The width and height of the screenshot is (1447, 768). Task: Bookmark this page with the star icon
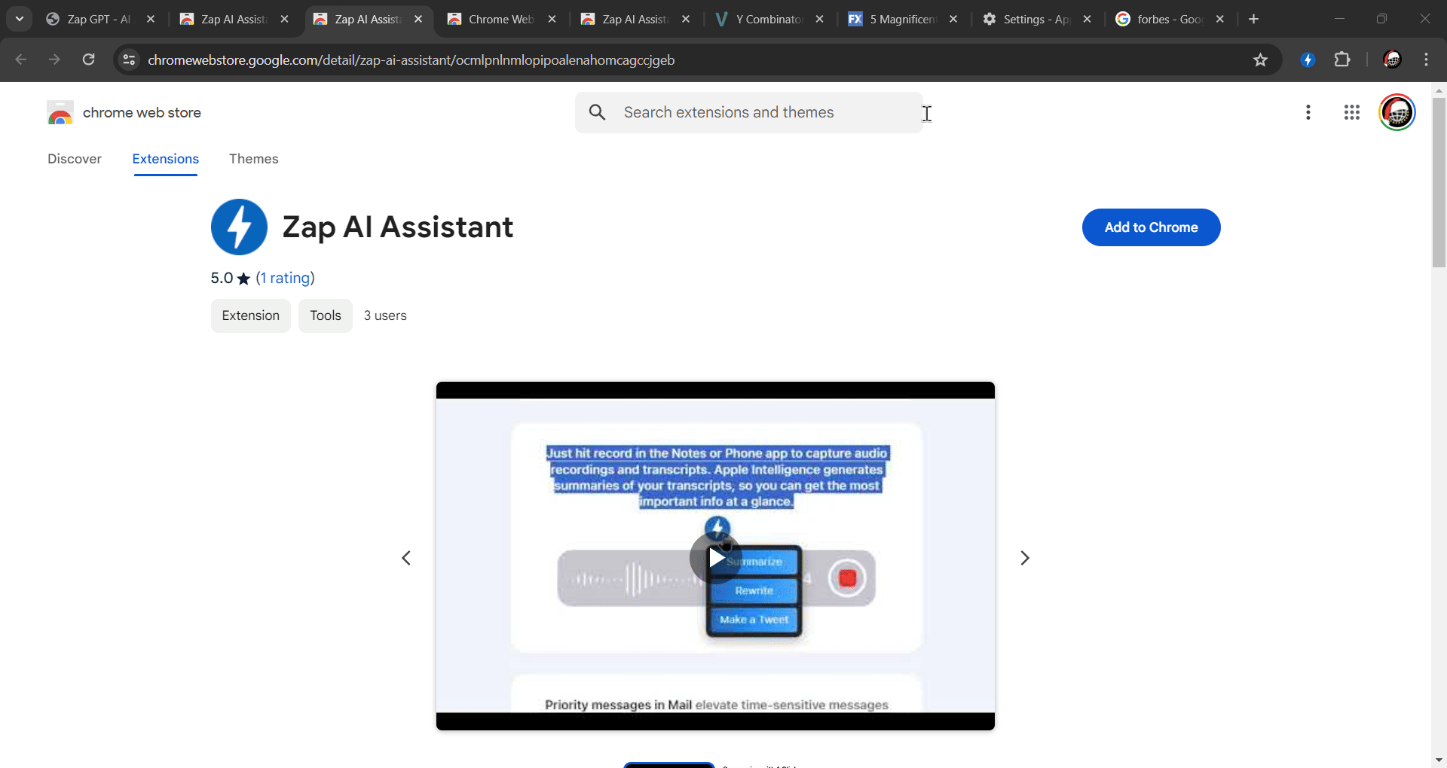pyautogui.click(x=1260, y=59)
